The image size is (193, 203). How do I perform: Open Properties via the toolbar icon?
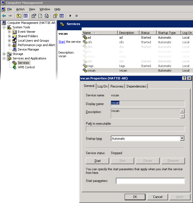[34, 16]
